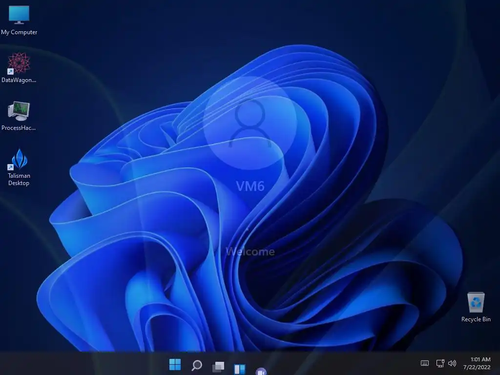Screen dimensions: 500x375
Task: Select the Recycle Bin icon
Action: click(476, 302)
